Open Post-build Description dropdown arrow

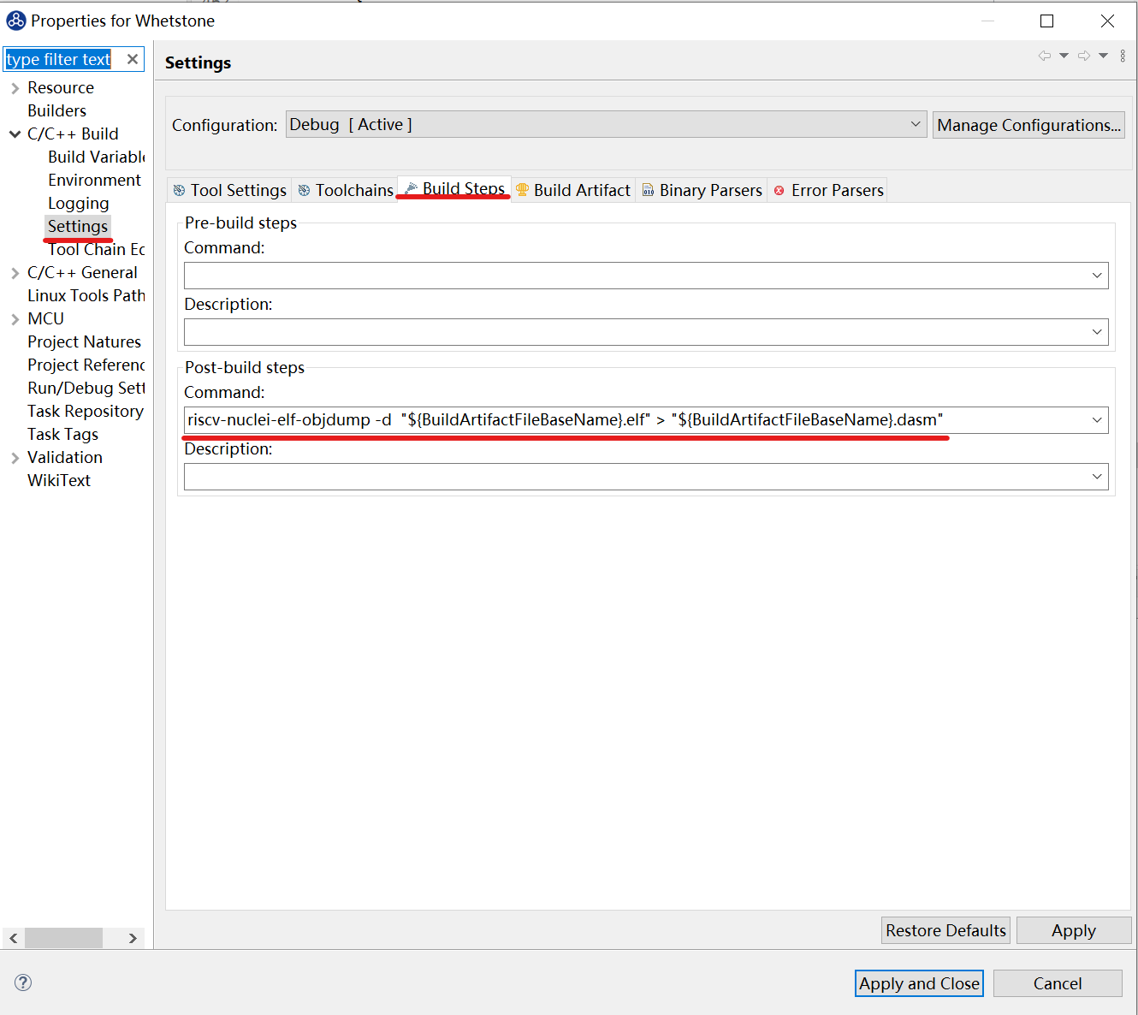pos(1097,477)
